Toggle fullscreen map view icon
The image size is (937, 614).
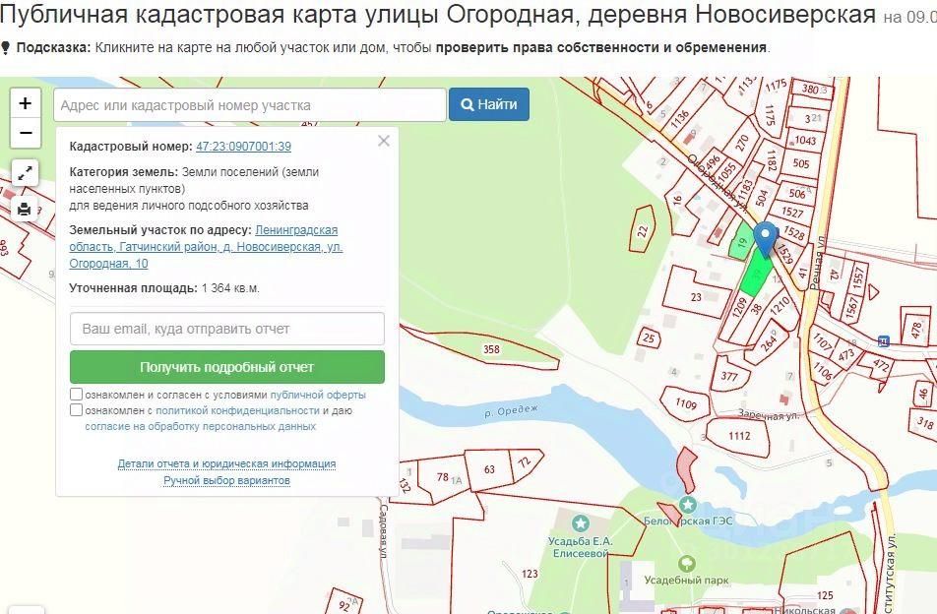click(26, 174)
